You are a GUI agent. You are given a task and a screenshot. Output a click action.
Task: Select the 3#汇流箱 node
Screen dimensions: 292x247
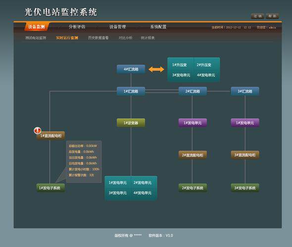245,91
